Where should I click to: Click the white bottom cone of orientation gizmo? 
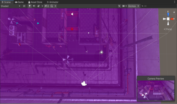pos(168,23)
